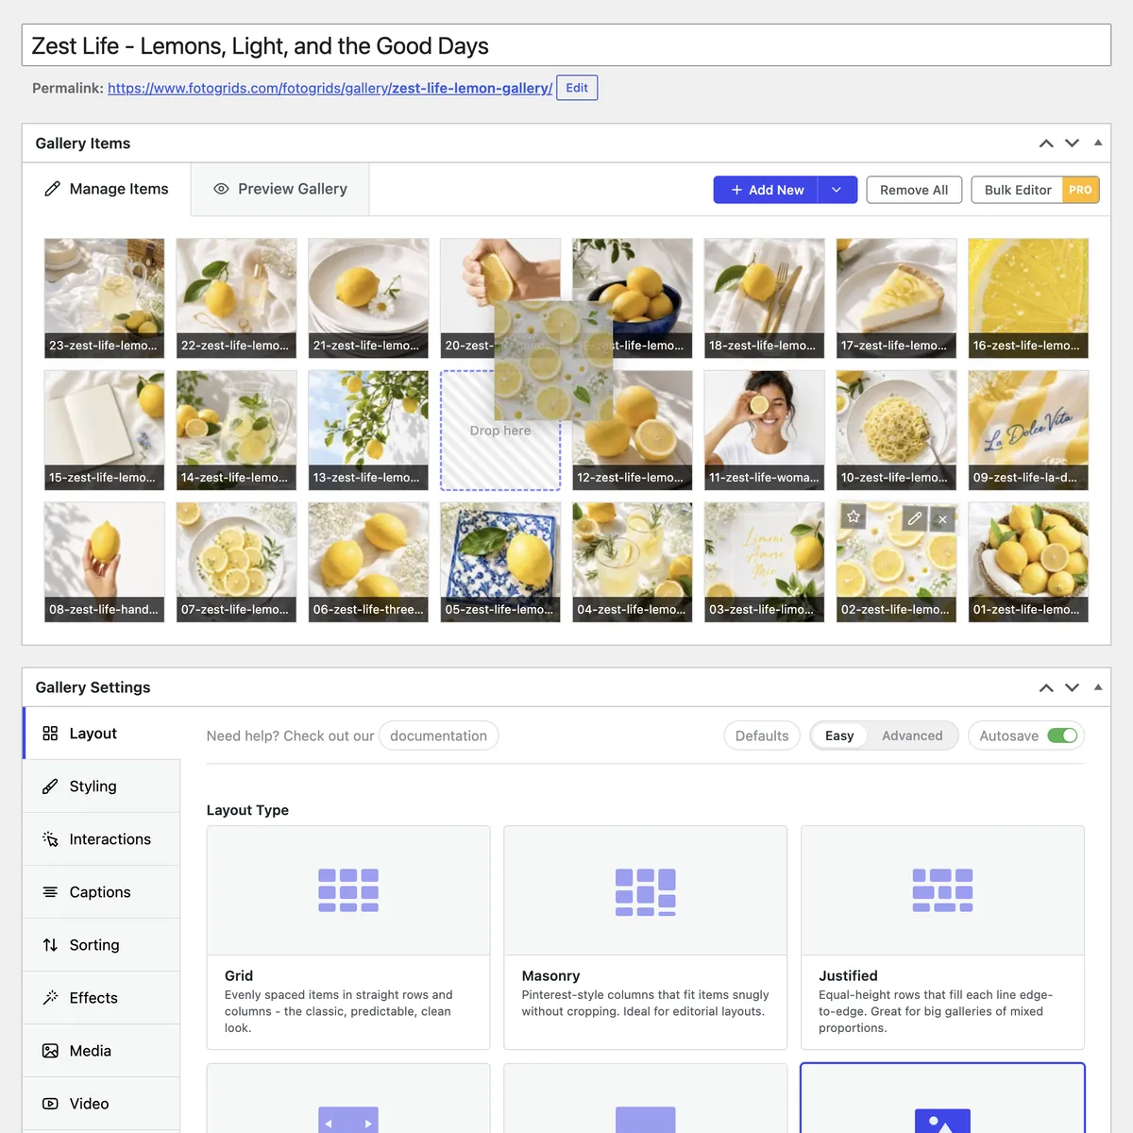Move Gallery Settings panel up
Viewport: 1133px width, 1133px height.
coord(1046,687)
